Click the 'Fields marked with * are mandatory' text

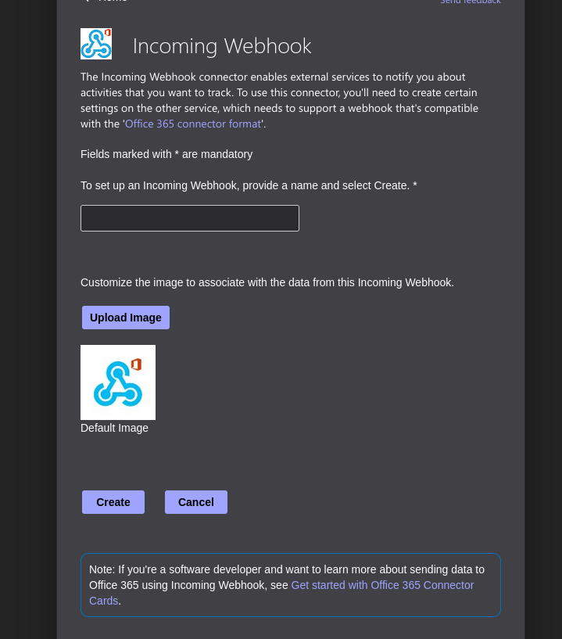coord(166,154)
